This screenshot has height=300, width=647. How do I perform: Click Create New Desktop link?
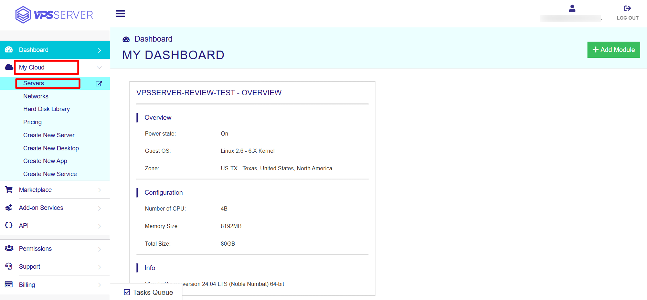[51, 148]
